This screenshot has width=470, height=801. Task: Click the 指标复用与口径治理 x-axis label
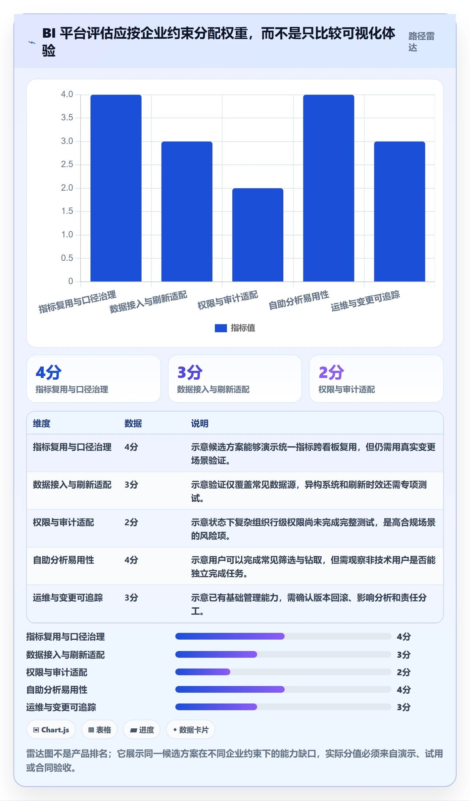[77, 302]
